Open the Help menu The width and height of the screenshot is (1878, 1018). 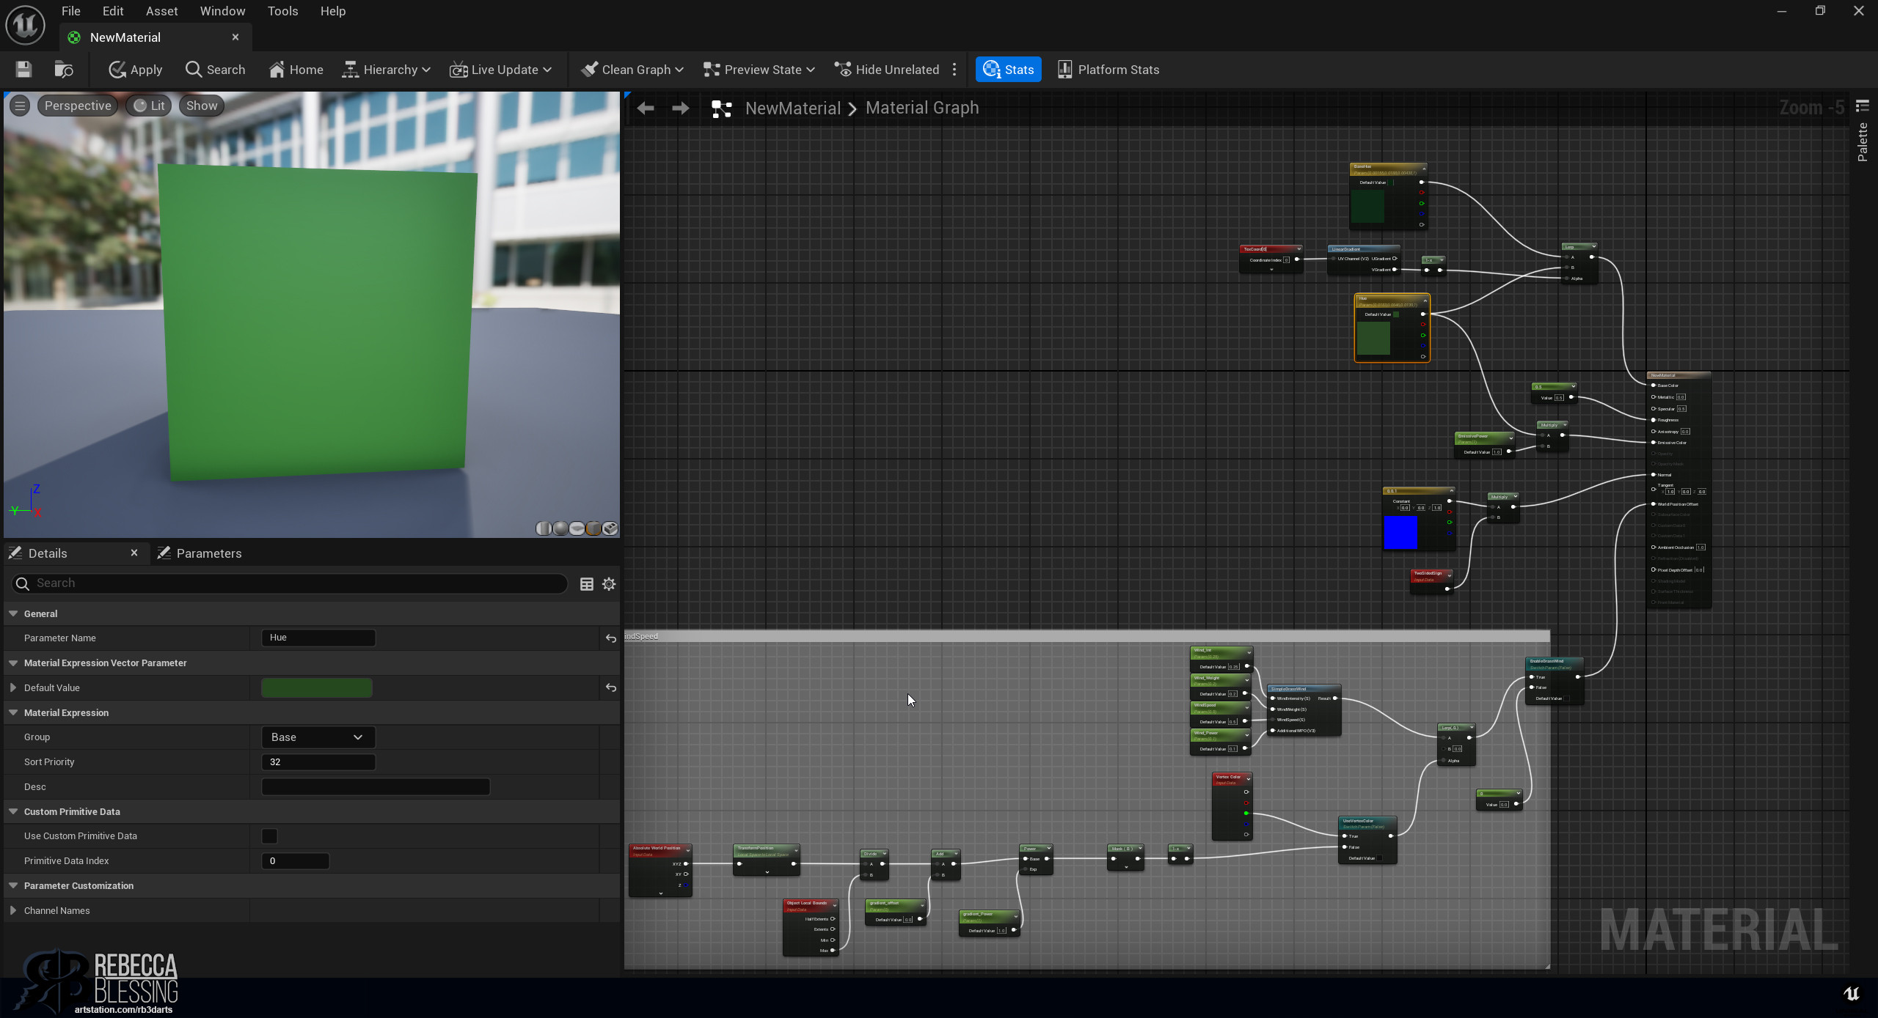[x=332, y=11]
